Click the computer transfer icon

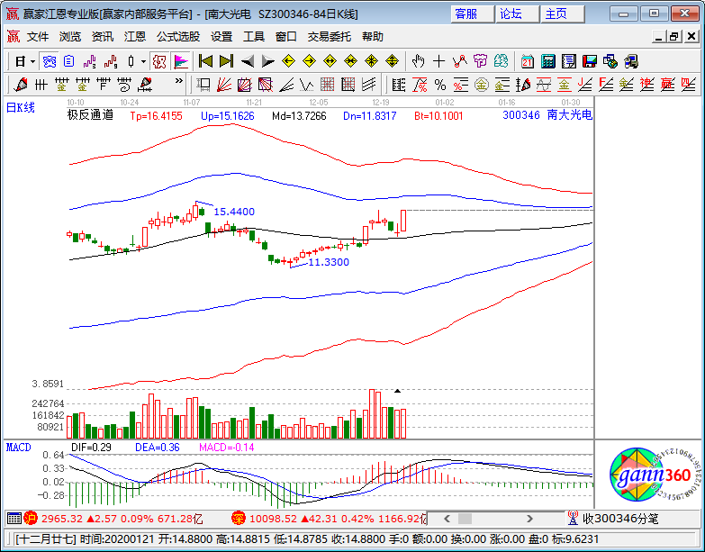(631, 61)
